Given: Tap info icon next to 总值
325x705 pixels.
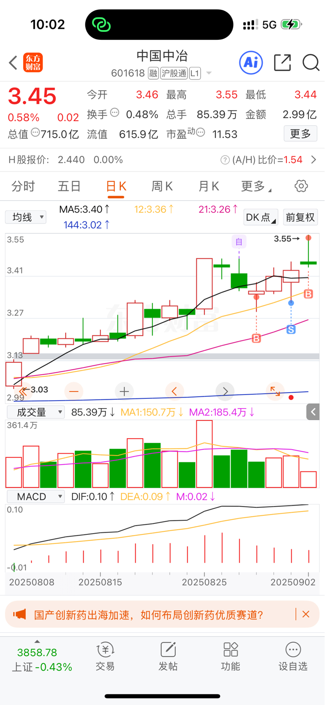Looking at the screenshot, I should coord(36,133).
